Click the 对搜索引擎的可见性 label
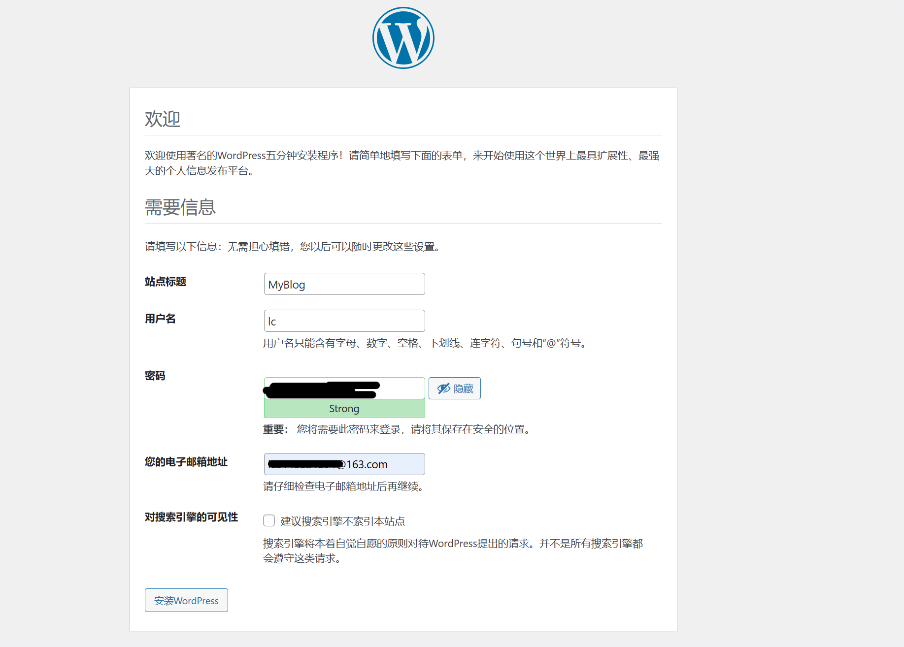Image resolution: width=904 pixels, height=647 pixels. (191, 517)
